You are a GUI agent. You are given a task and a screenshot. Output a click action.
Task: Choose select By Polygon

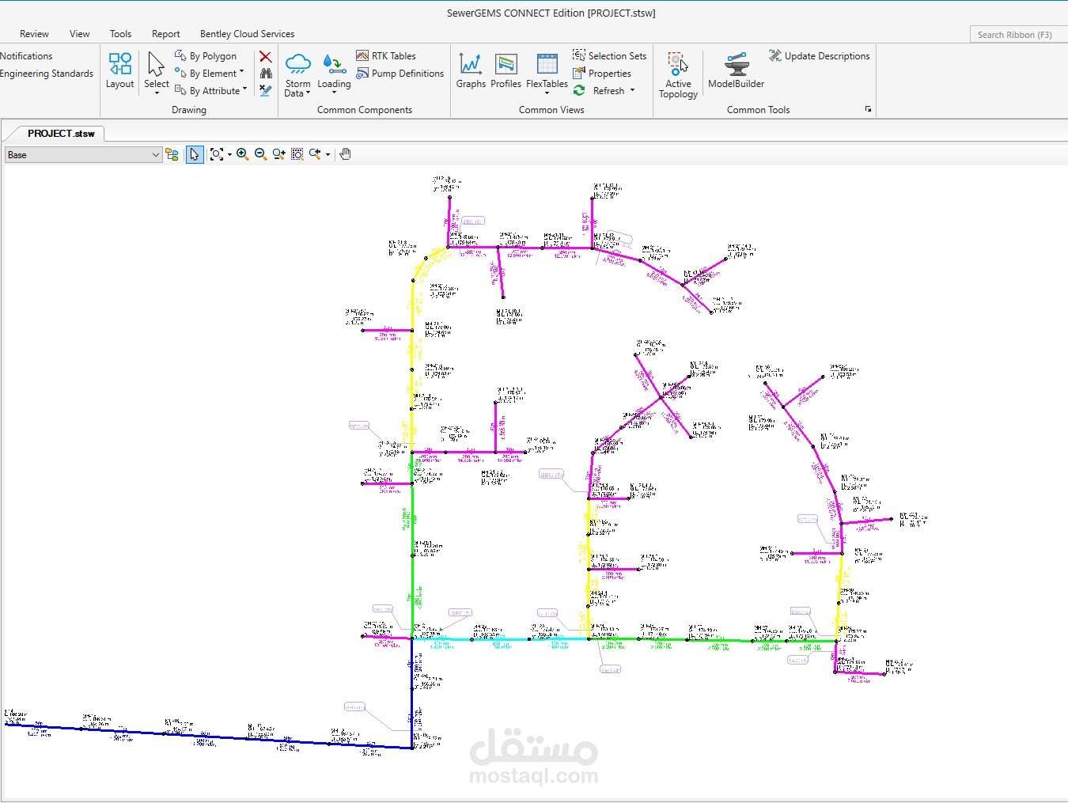206,56
